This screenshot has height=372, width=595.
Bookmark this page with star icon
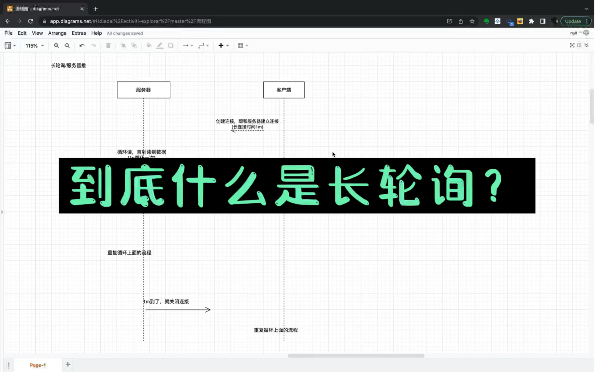tap(472, 21)
